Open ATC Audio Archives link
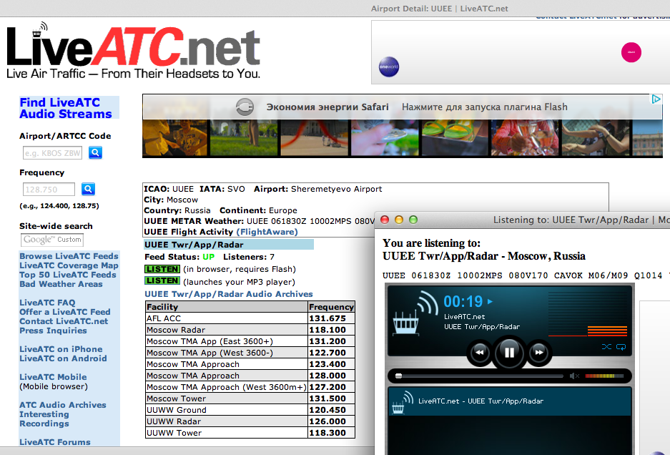The image size is (670, 455). (63, 405)
